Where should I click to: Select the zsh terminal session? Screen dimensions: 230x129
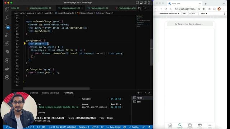[x=142, y=102]
